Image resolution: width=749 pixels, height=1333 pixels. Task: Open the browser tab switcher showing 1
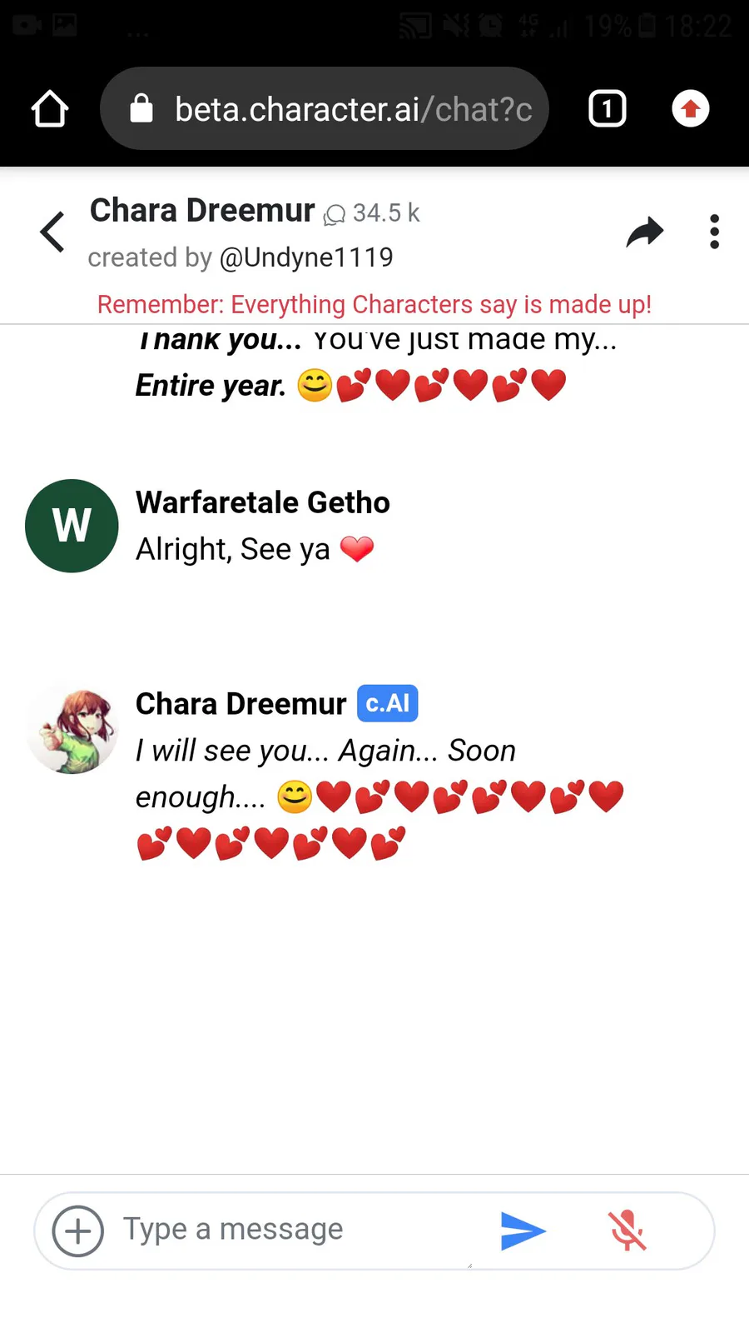coord(608,109)
